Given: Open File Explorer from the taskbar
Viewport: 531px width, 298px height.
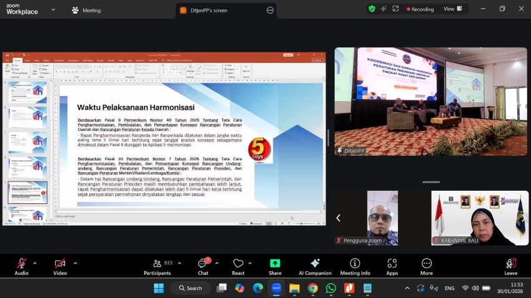Looking at the screenshot, I should pos(295,288).
